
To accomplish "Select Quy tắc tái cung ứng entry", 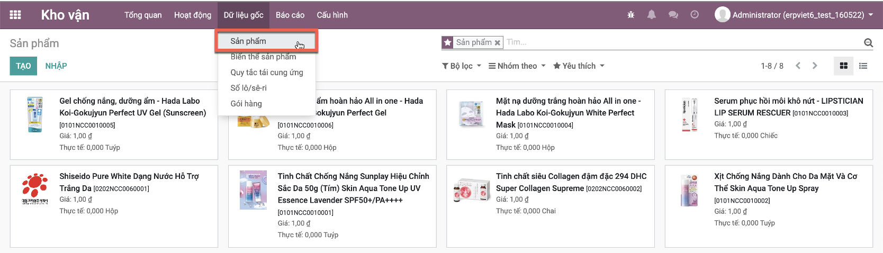I will (x=267, y=72).
